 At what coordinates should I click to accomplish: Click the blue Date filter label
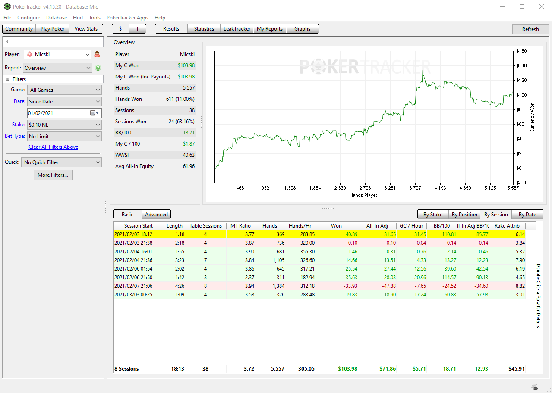(x=19, y=101)
